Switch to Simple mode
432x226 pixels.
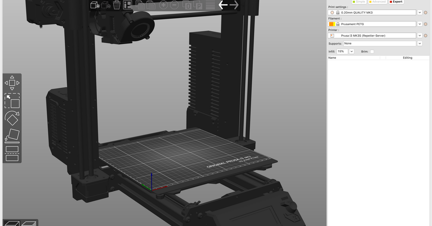358,2
